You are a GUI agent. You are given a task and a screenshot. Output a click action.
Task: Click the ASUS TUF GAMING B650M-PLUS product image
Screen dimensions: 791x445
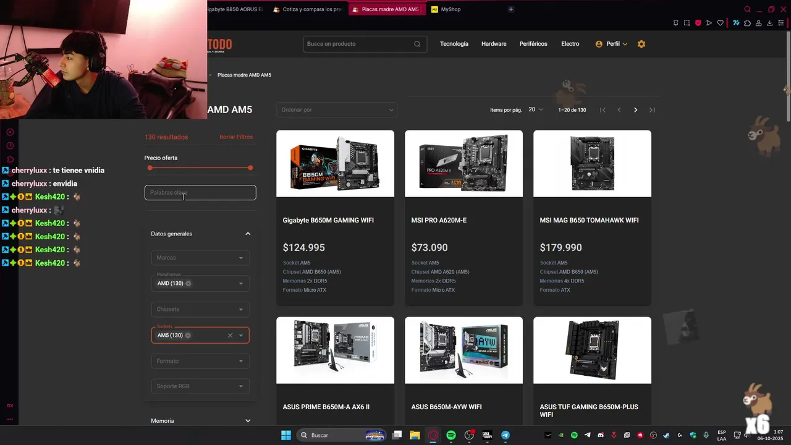(592, 350)
